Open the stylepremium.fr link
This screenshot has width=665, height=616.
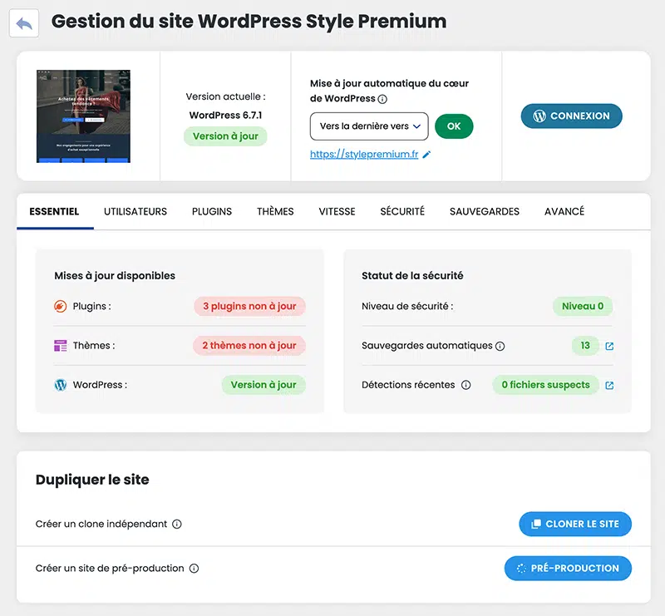point(364,155)
